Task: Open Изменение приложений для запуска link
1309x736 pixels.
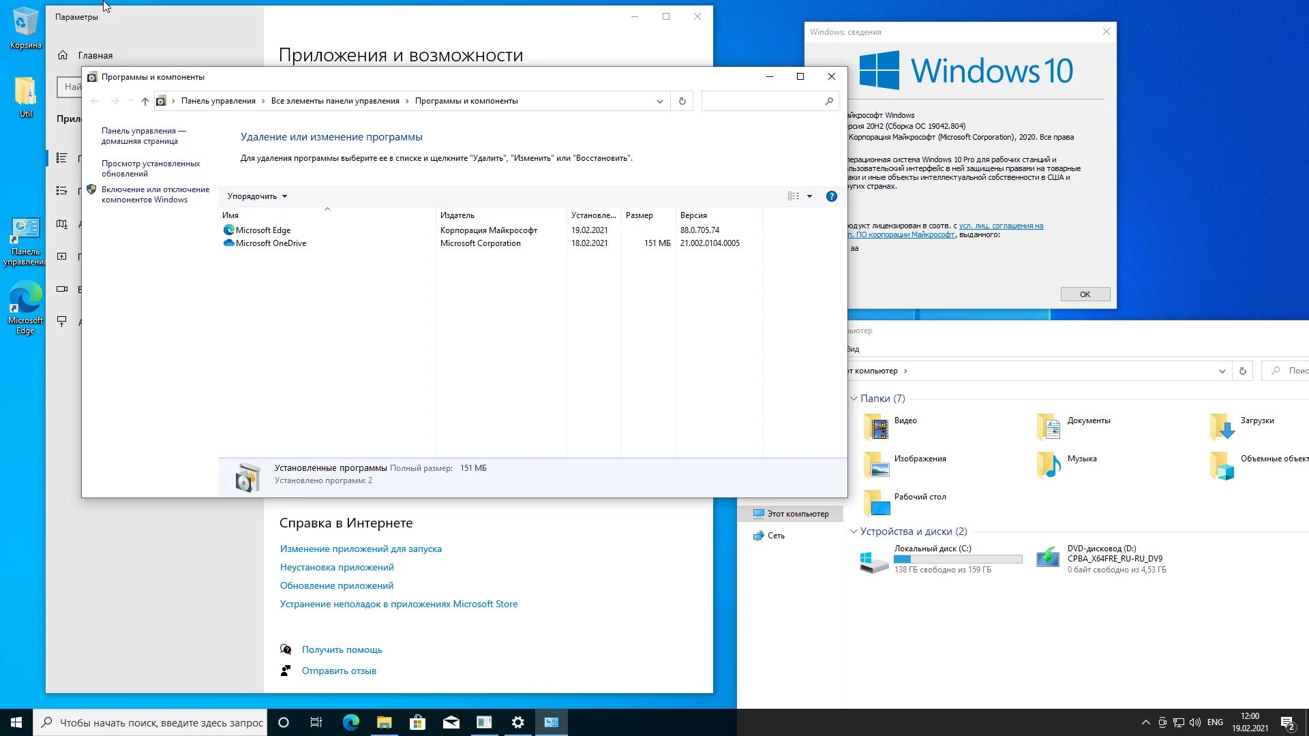Action: coord(361,549)
